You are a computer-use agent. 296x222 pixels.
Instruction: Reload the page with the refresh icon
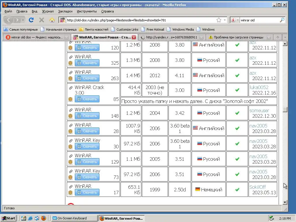point(31,20)
